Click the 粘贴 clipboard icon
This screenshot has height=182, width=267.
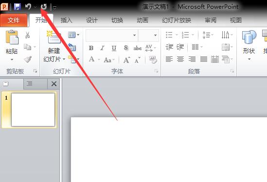tap(12, 37)
